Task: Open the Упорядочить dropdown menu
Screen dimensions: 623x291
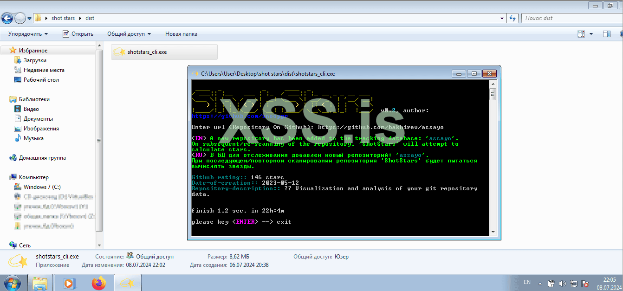Action: 28,34
